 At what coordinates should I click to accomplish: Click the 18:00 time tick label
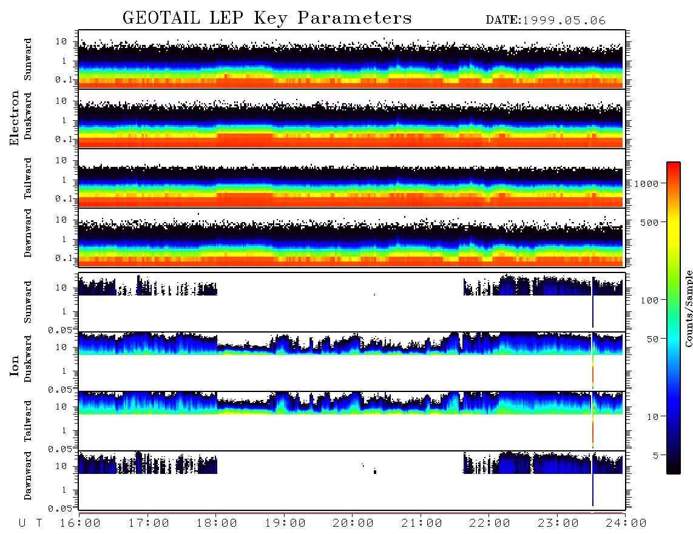coord(217,524)
